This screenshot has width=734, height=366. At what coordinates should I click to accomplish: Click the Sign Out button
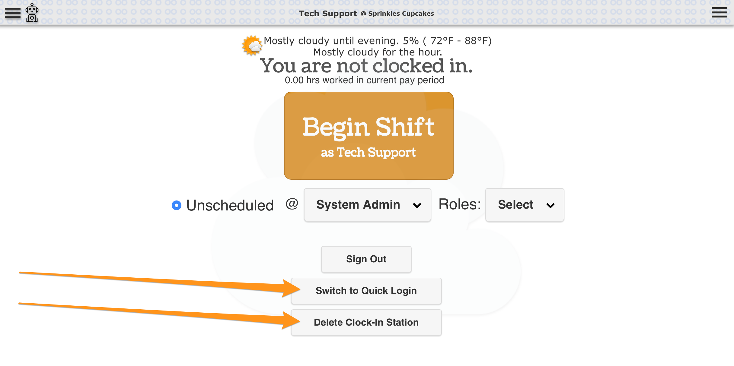(x=366, y=259)
